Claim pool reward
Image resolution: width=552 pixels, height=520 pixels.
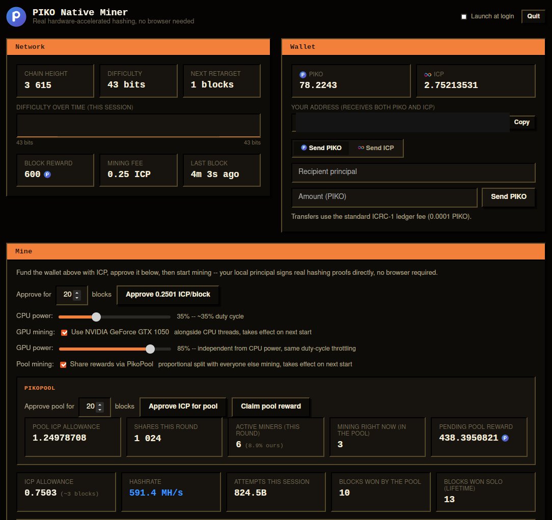tap(270, 407)
